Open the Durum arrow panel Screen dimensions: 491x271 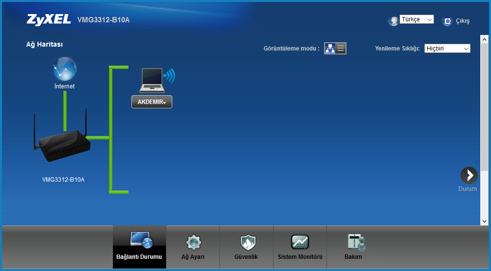tap(469, 175)
